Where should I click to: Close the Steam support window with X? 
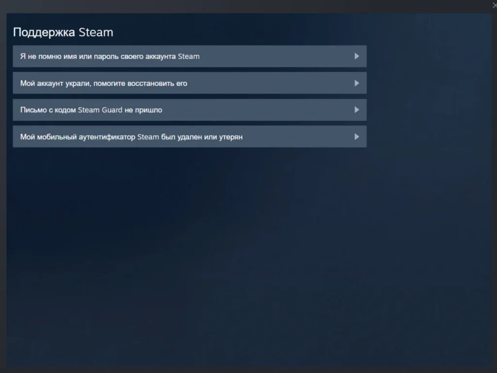pos(494,5)
